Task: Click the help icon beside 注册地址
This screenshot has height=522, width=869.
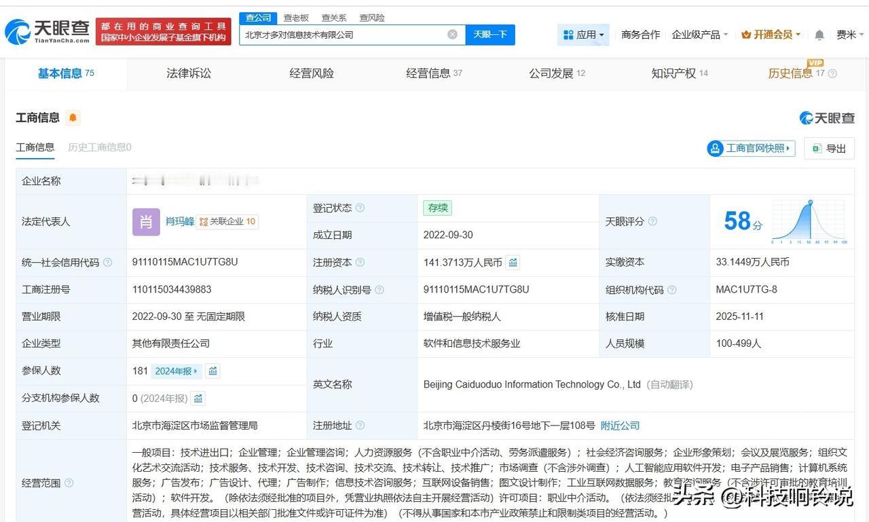Action: click(x=360, y=426)
